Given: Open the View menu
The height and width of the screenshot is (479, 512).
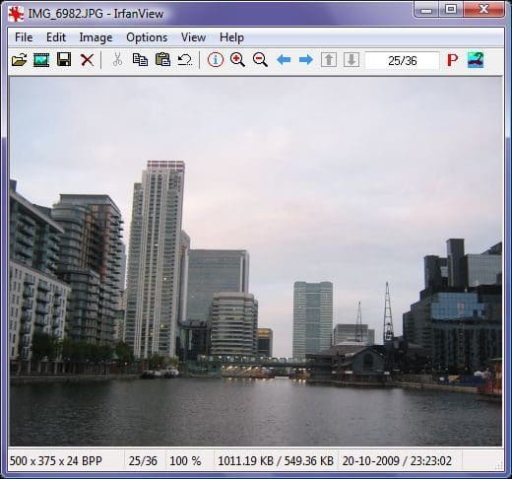Looking at the screenshot, I should 193,37.
